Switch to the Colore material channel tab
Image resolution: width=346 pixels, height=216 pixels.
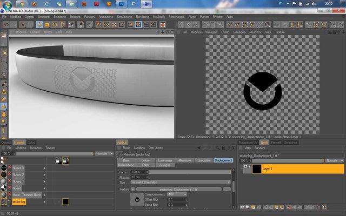tap(145, 160)
